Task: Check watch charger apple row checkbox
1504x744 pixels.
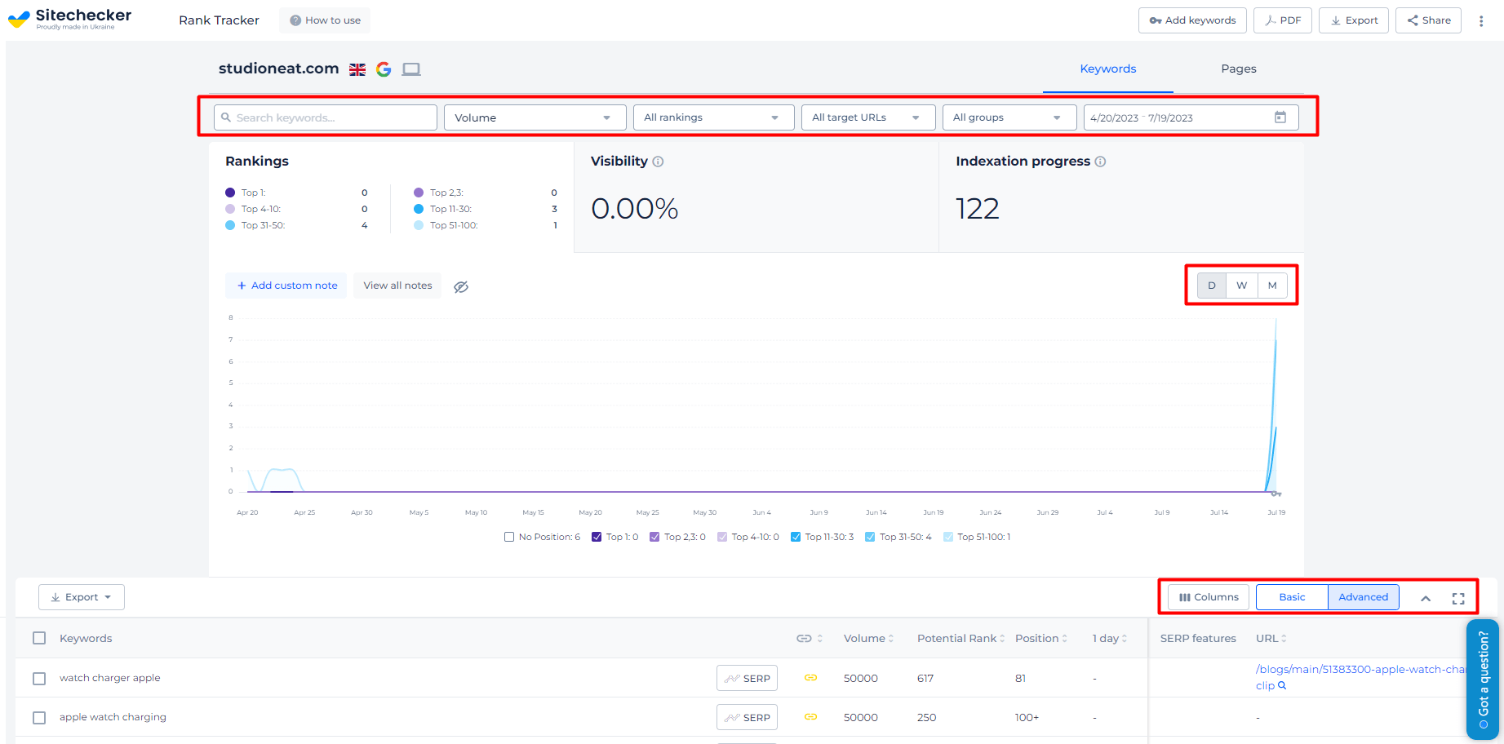Action: coord(39,678)
